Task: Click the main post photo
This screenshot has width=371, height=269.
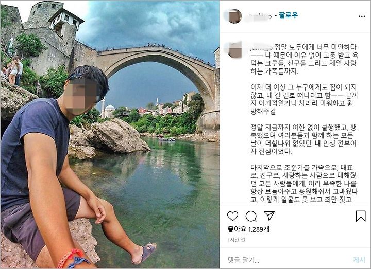Action: point(110,134)
